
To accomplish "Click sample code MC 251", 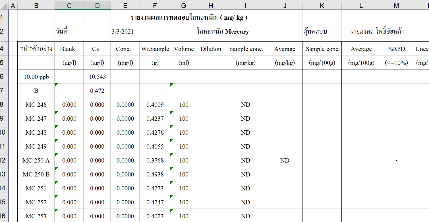I will (x=36, y=188).
